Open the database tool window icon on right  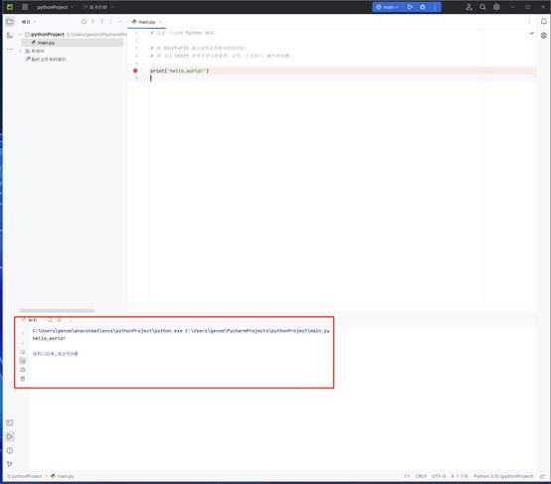point(544,35)
